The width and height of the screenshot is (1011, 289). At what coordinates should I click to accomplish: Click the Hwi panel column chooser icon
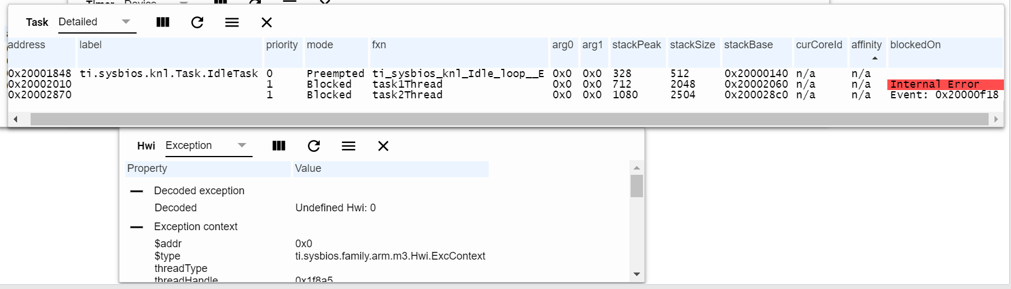pos(279,146)
